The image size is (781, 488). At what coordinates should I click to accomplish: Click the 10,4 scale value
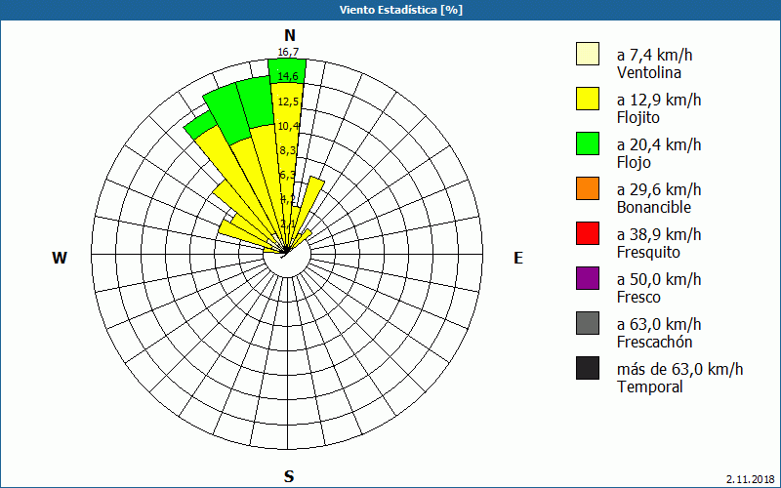coord(288,126)
